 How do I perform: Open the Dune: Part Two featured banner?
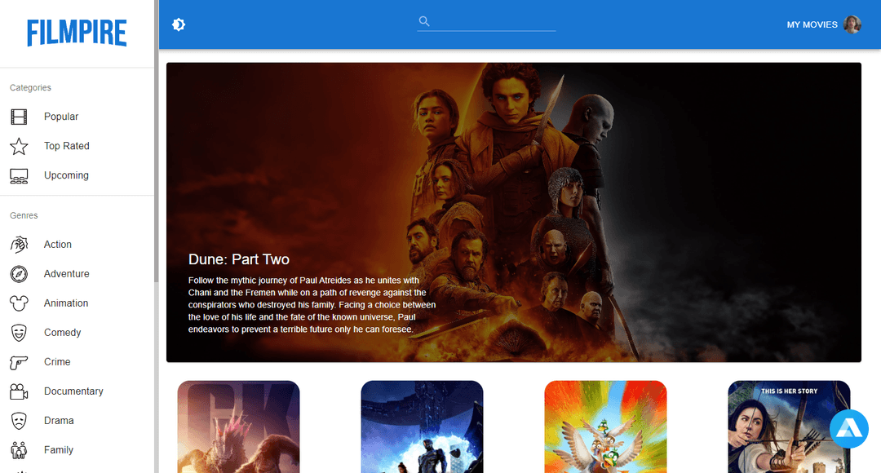[513, 212]
